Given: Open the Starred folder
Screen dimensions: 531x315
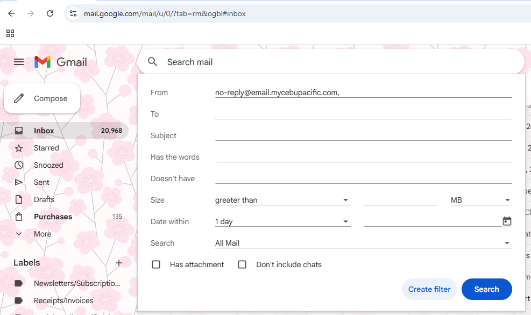Looking at the screenshot, I should [x=46, y=148].
